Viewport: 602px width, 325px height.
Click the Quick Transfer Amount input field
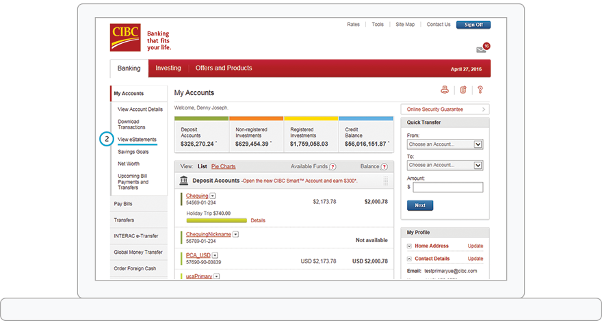point(448,187)
